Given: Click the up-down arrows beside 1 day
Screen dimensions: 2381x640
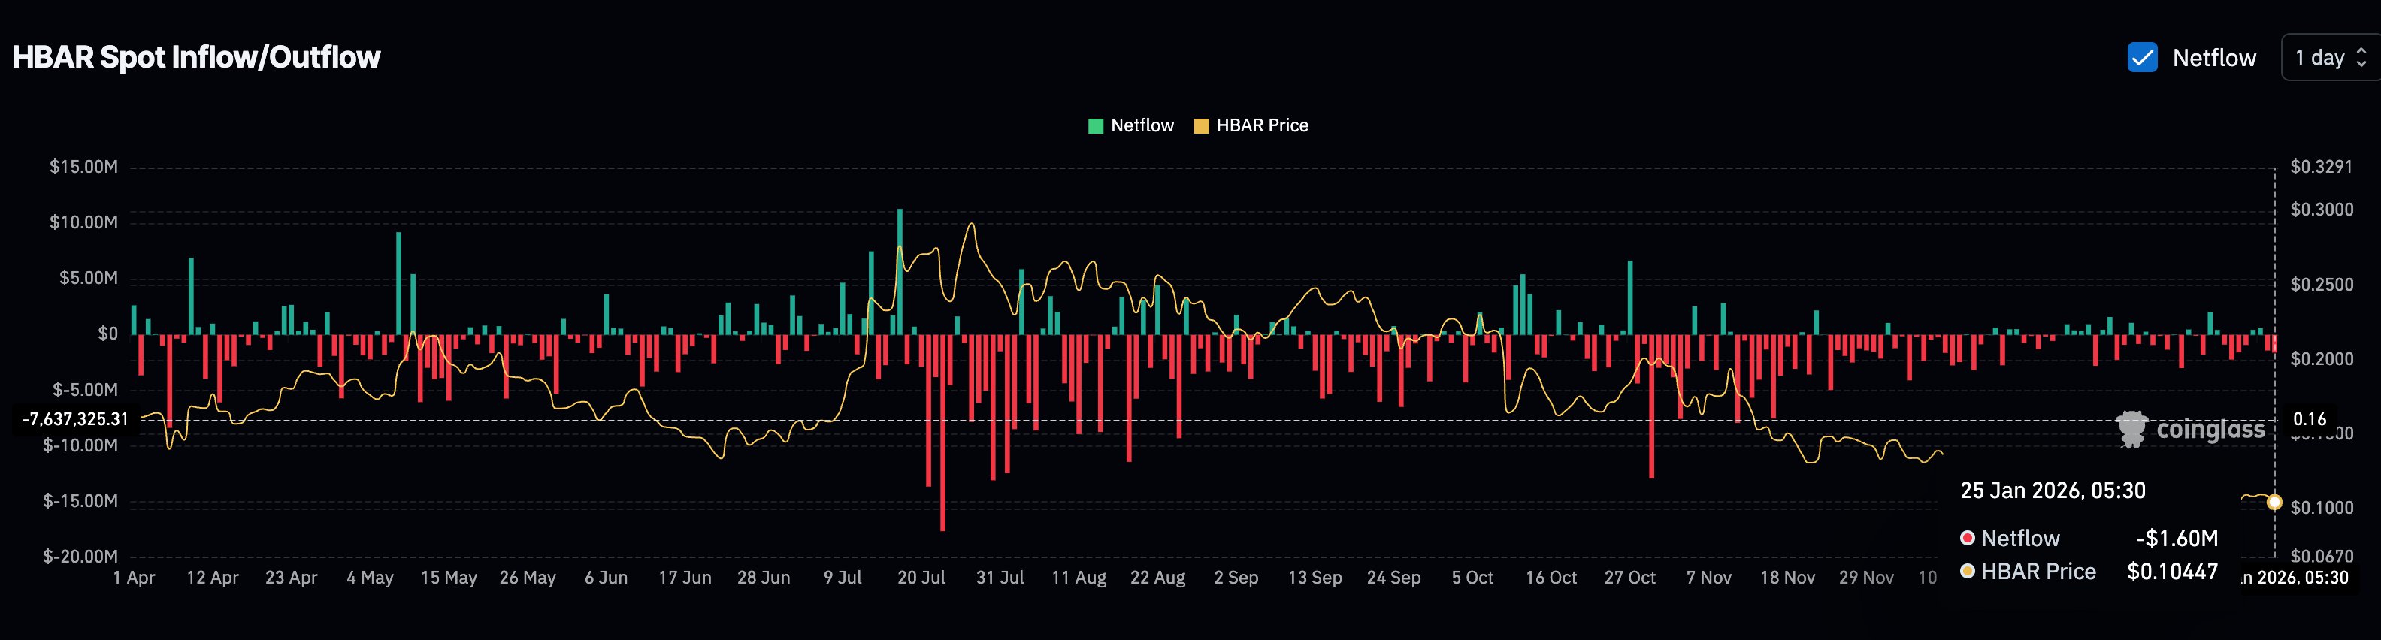Looking at the screenshot, I should coord(2361,57).
